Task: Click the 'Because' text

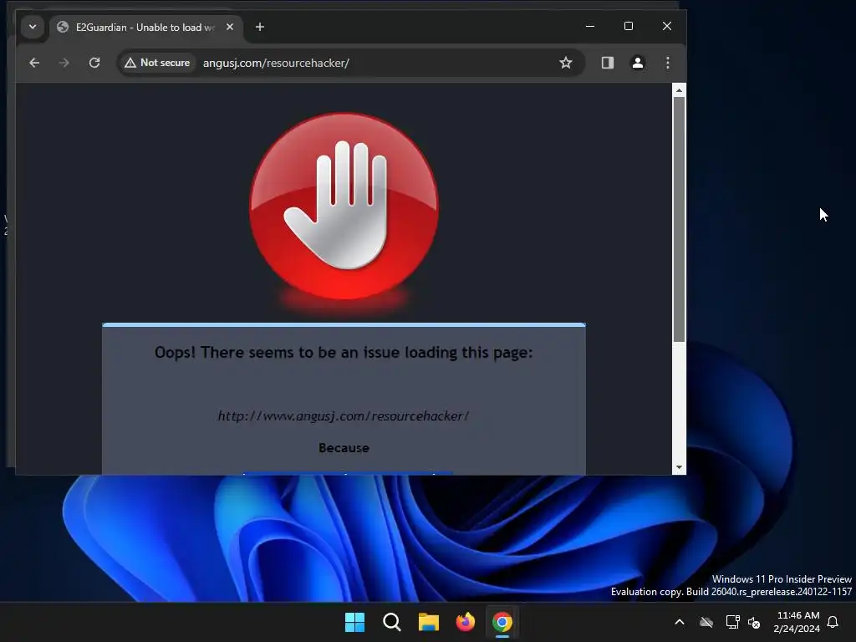Action: (344, 448)
